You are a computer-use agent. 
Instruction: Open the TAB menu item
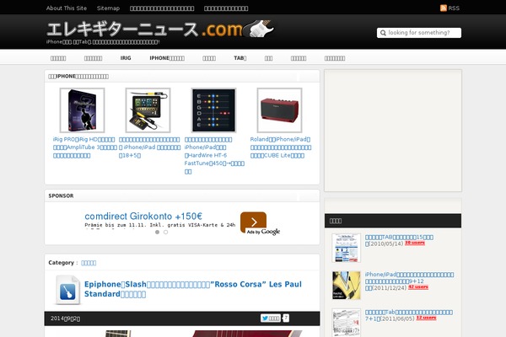[240, 58]
